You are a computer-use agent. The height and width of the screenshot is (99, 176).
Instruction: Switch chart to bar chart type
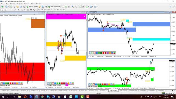click(x=63, y=7)
